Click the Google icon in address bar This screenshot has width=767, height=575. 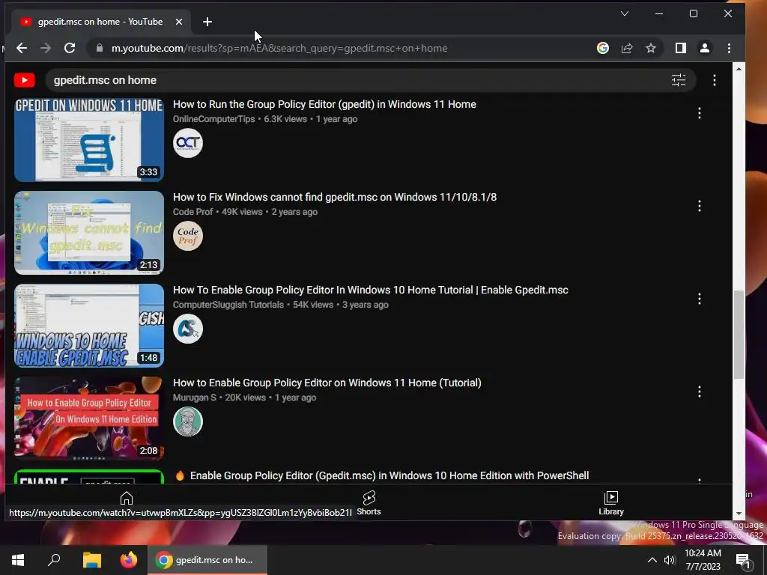pyautogui.click(x=603, y=48)
